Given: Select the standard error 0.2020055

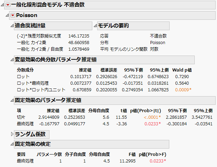Looking at the screenshot, I should point(107,90).
